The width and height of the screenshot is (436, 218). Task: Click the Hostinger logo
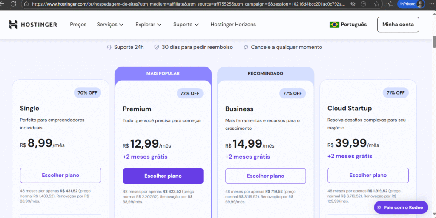tap(33, 25)
